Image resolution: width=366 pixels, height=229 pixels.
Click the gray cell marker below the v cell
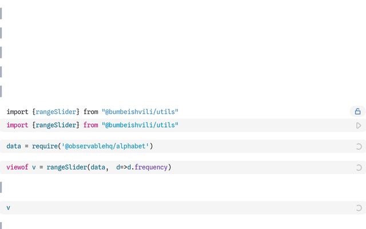click(x=1, y=226)
